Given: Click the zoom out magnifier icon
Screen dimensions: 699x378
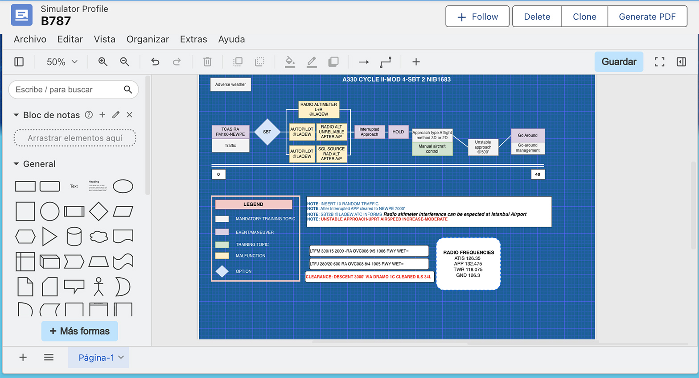Looking at the screenshot, I should click(x=125, y=62).
